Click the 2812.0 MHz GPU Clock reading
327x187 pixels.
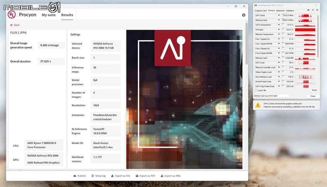(x=288, y=16)
